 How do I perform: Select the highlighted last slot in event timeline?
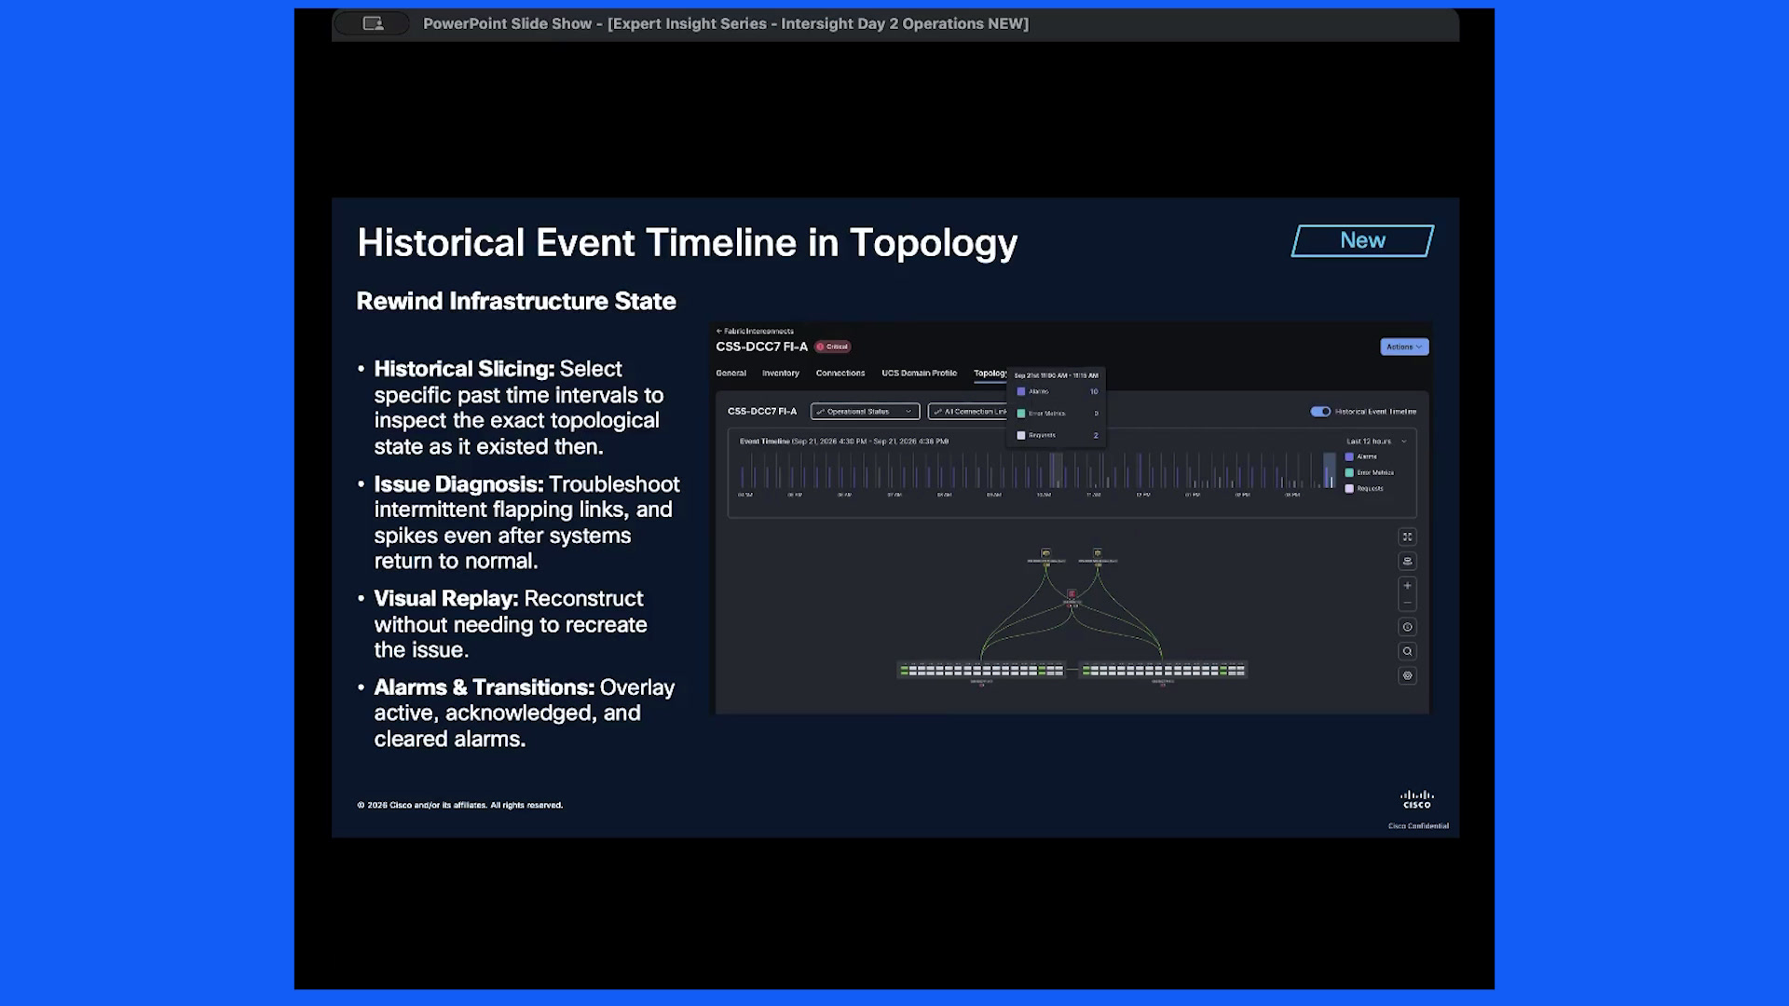pyautogui.click(x=1330, y=470)
